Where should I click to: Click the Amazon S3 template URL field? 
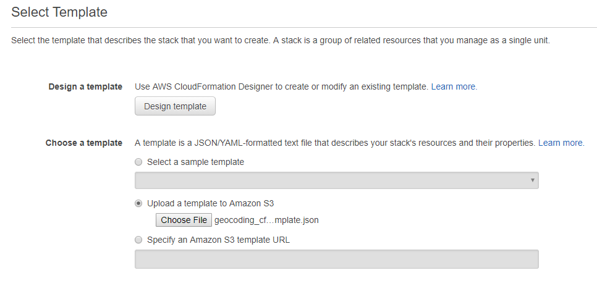(337, 259)
